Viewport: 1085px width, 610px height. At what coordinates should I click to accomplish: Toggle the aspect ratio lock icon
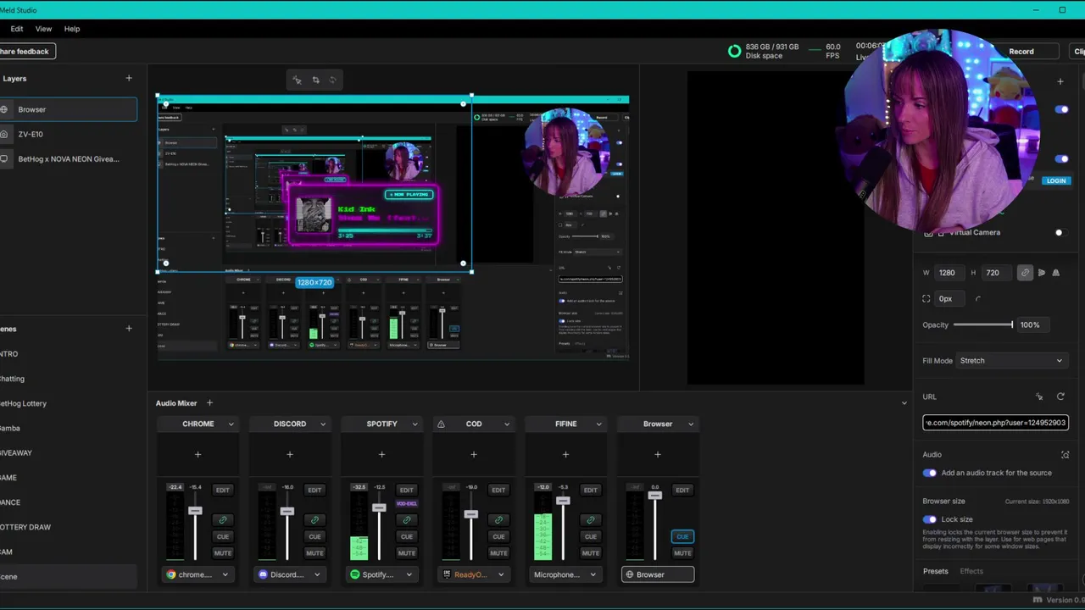(1025, 273)
